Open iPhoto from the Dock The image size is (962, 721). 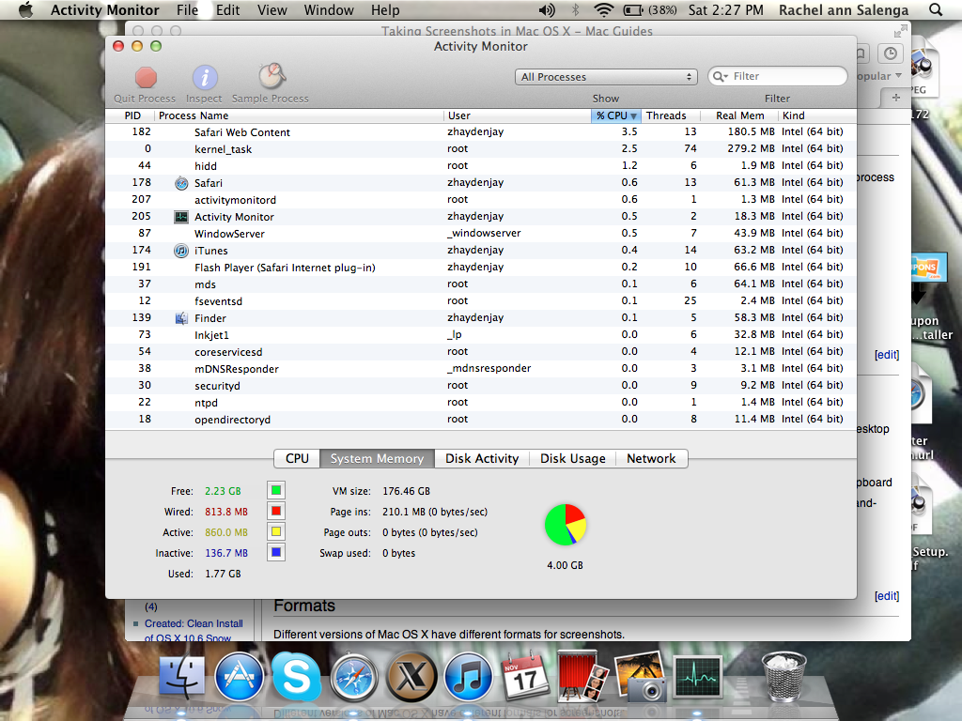640,676
